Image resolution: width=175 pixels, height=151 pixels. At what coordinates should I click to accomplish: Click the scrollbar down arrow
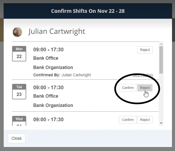pyautogui.click(x=161, y=123)
